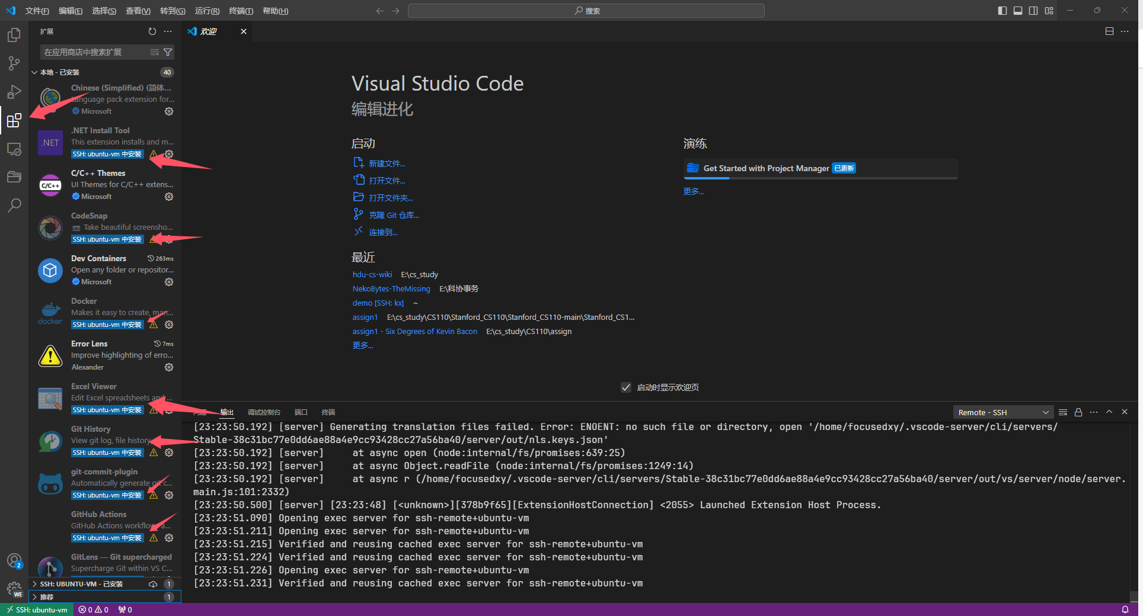Open the Remote Explorer view
Screen dimensions: 1143x616
[14, 149]
